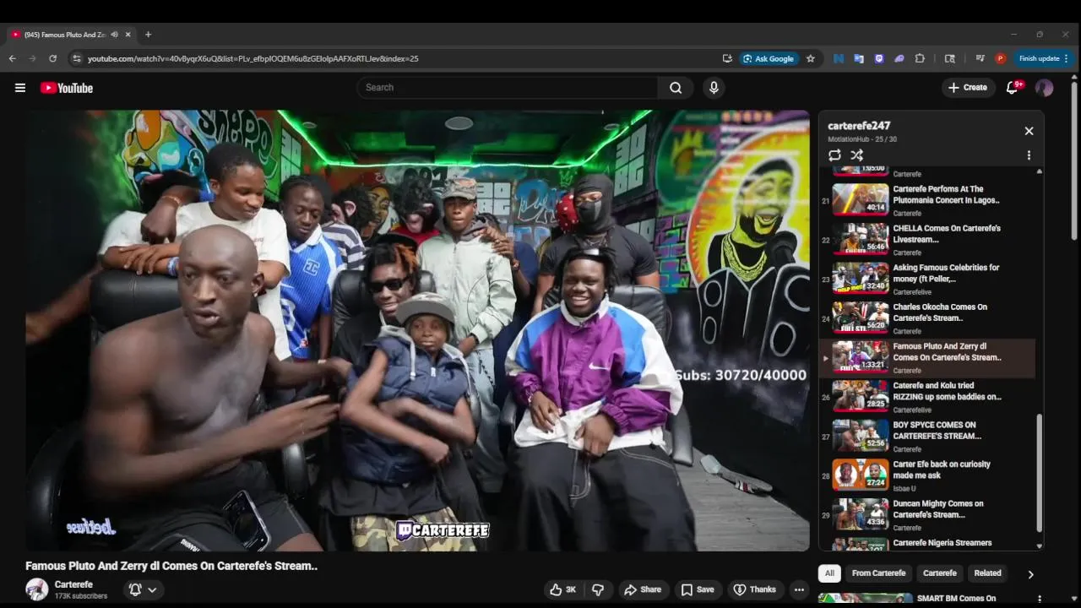Close the YouTube browser tab

pos(128,35)
